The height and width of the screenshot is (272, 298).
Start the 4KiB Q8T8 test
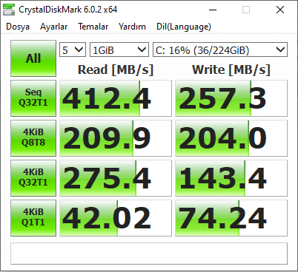click(x=33, y=138)
